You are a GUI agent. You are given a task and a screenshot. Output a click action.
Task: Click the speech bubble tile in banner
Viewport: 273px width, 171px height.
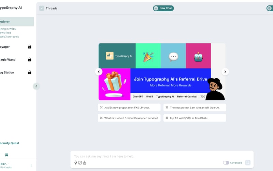pos(173,56)
